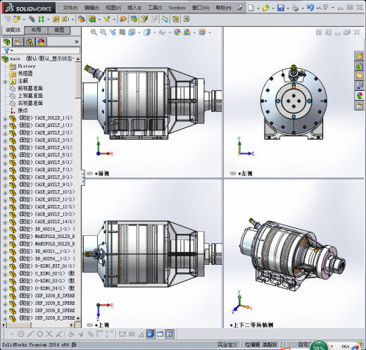Switch to the 布局 tab

pos(36,30)
